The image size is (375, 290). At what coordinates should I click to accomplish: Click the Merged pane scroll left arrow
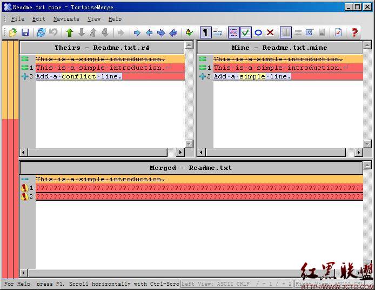tap(24, 273)
